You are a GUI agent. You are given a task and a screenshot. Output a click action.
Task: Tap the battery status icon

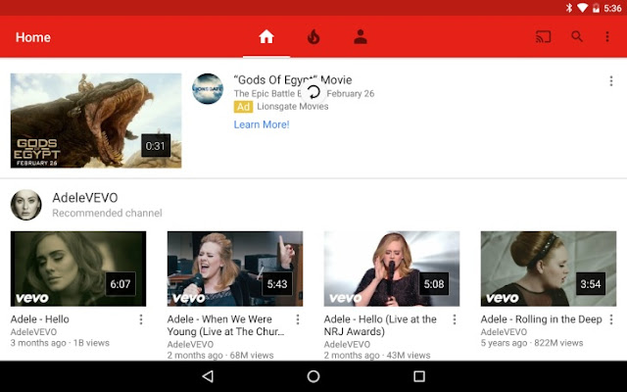pos(596,8)
